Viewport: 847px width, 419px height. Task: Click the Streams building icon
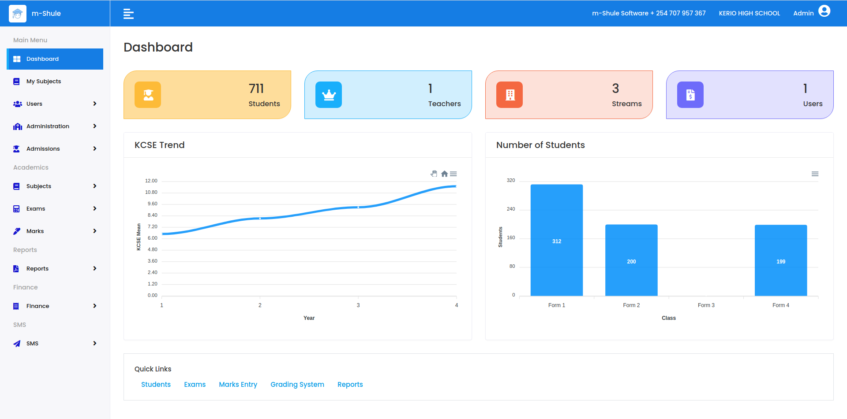pyautogui.click(x=510, y=95)
